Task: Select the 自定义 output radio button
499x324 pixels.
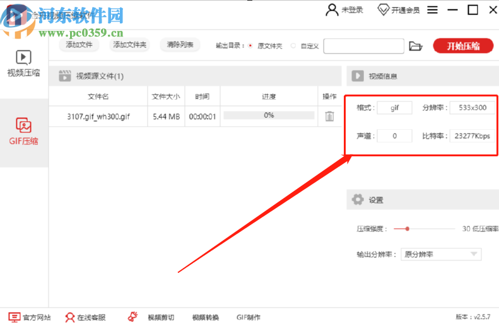Action: pos(293,46)
